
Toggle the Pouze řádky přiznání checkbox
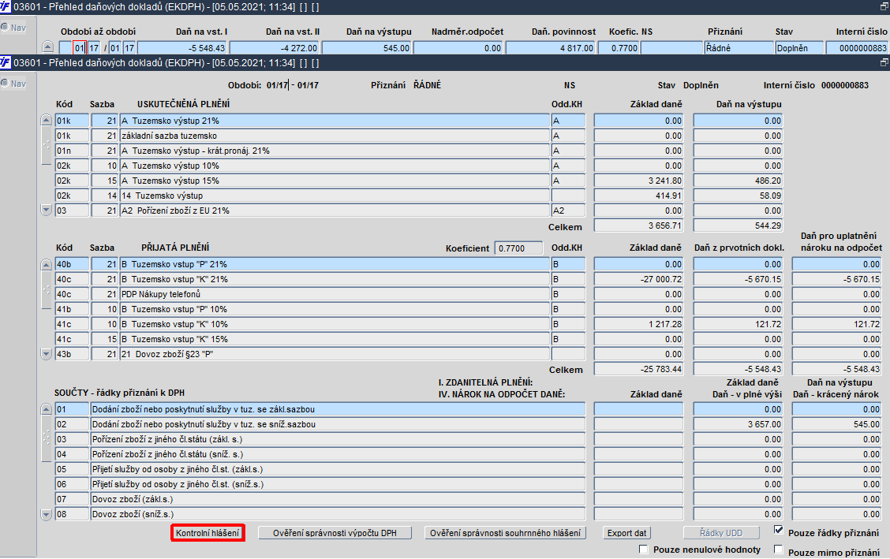(778, 530)
